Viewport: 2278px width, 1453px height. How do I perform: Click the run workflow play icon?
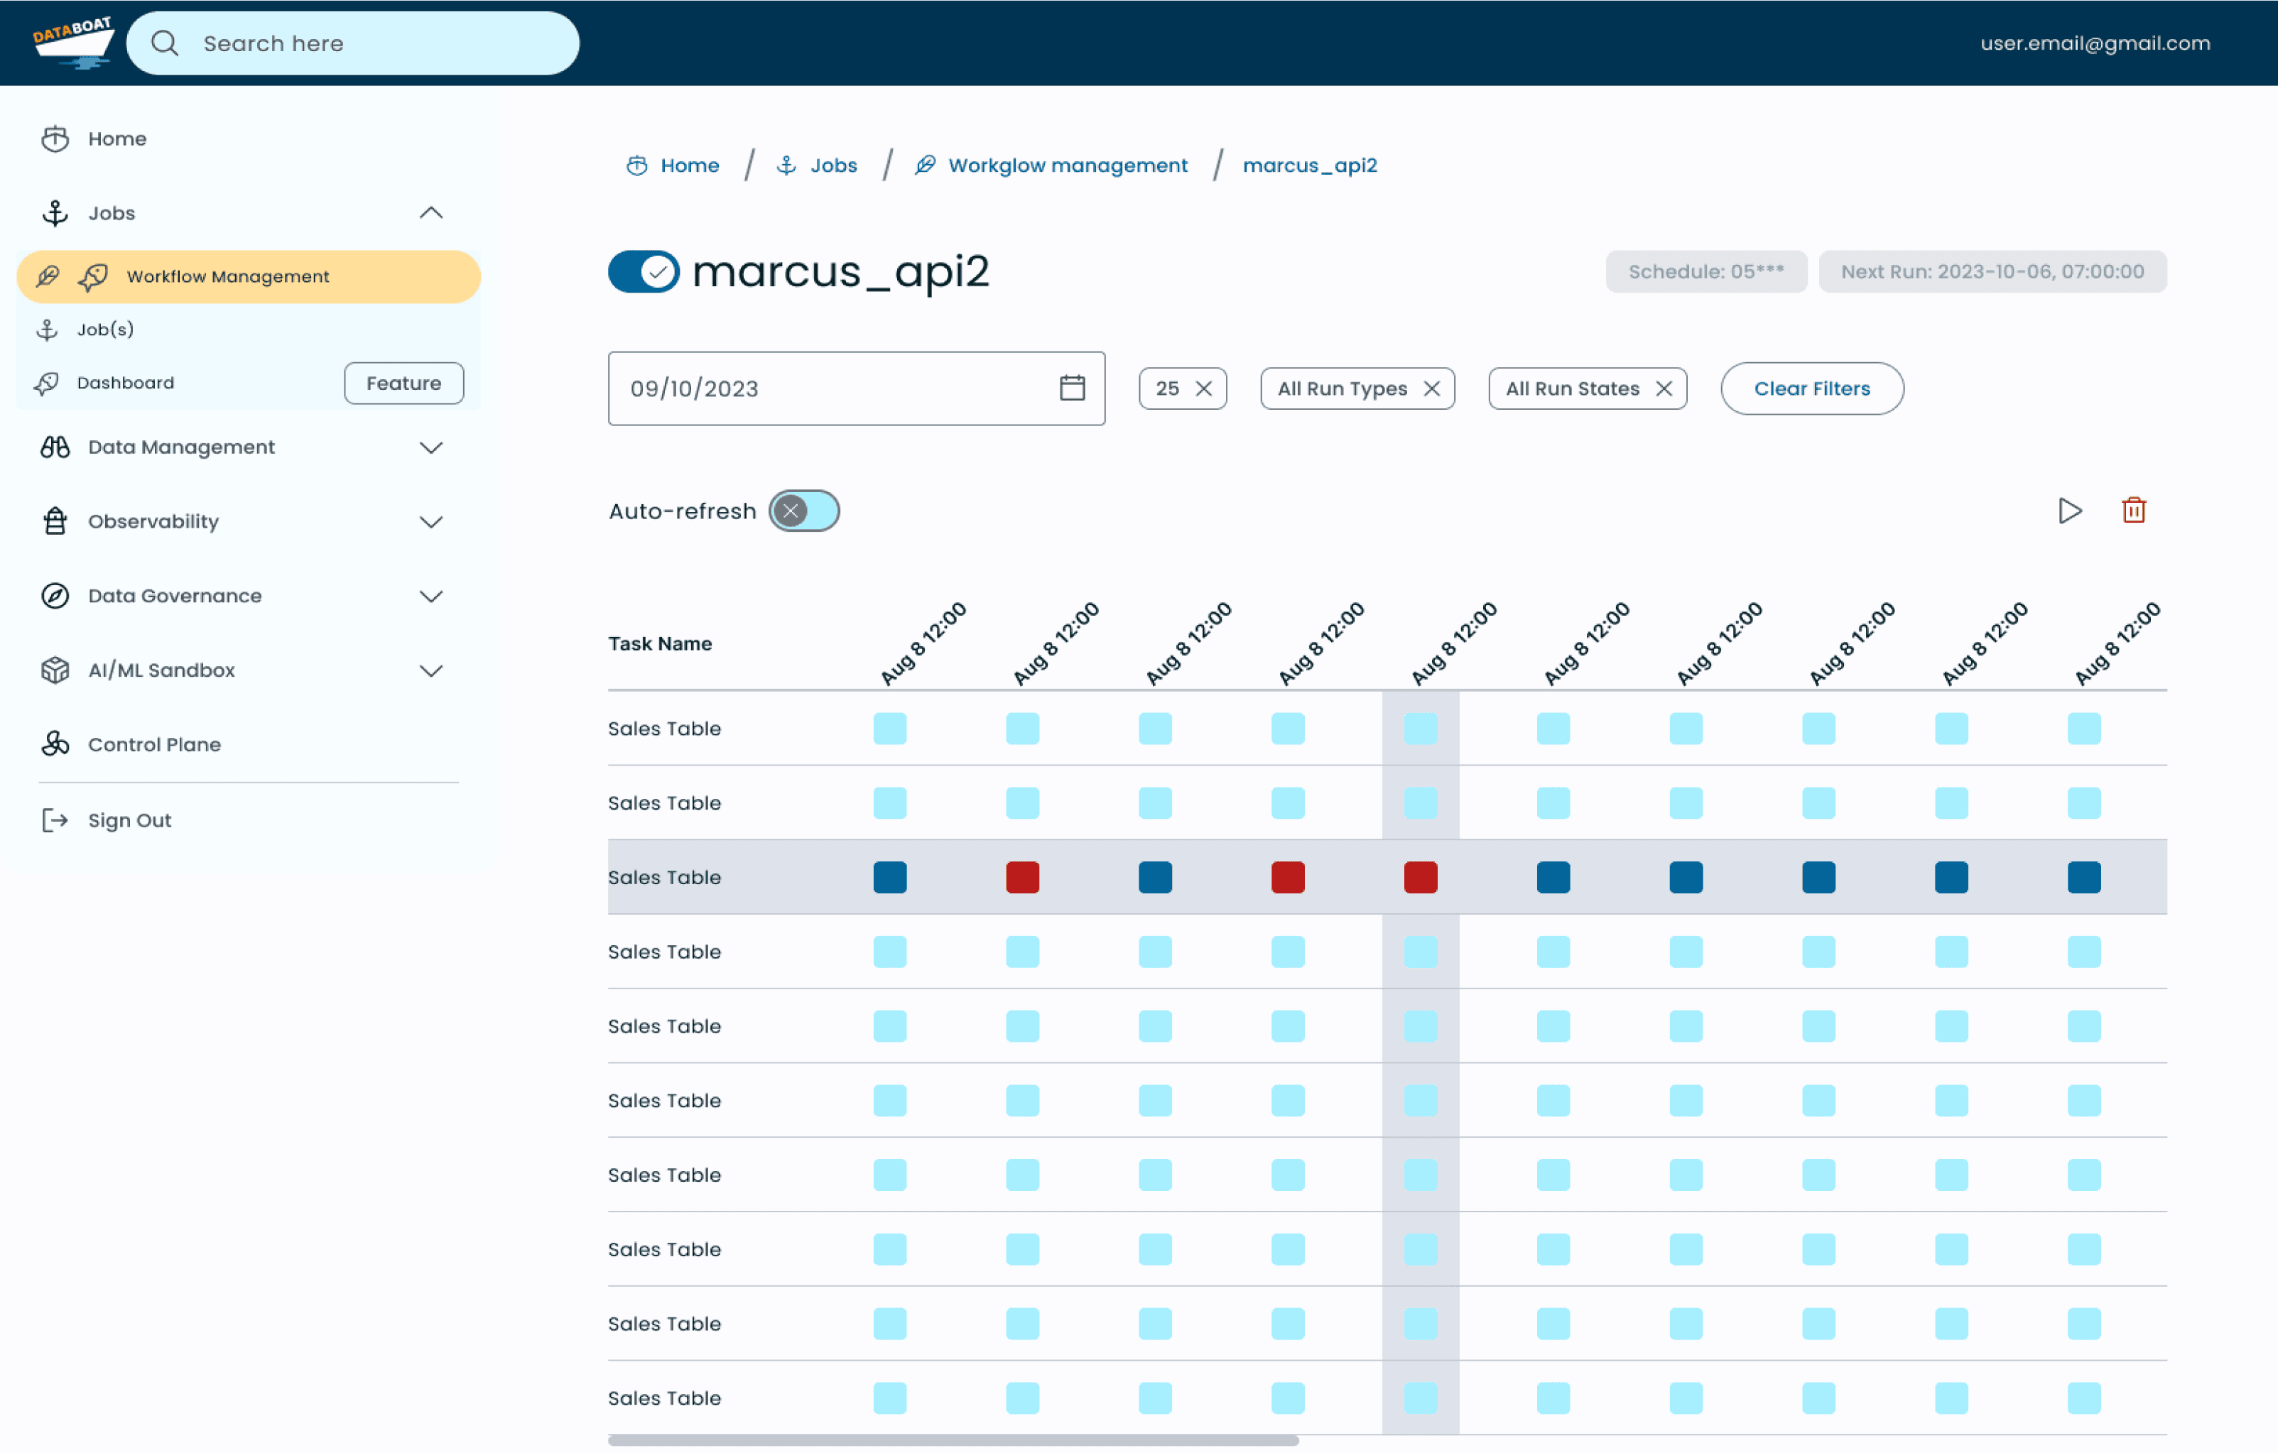tap(2069, 511)
